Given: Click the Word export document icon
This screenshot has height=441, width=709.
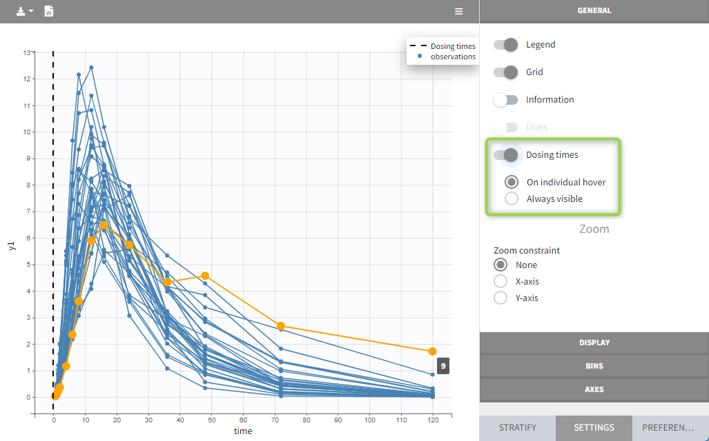Looking at the screenshot, I should (x=49, y=12).
